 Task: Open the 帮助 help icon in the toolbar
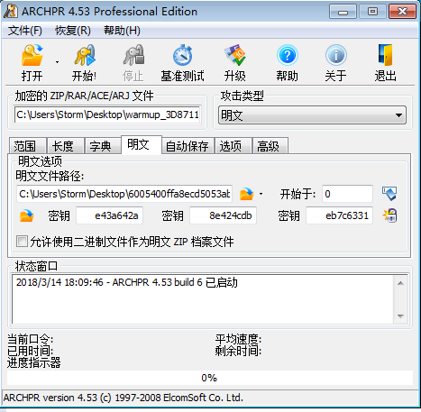[x=288, y=56]
